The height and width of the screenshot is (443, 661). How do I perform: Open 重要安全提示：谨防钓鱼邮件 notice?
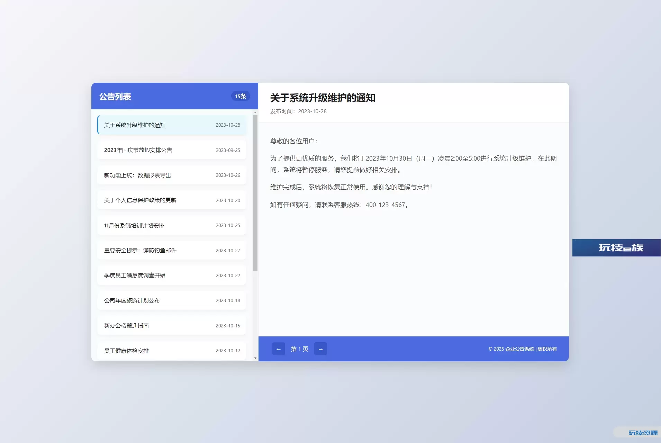coord(172,250)
